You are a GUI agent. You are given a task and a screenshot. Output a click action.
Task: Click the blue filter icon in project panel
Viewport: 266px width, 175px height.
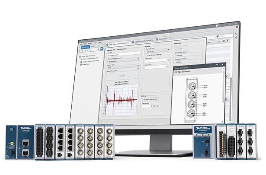[x=102, y=49]
